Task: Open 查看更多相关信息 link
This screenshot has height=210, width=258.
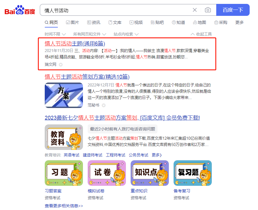Action: click(x=64, y=206)
